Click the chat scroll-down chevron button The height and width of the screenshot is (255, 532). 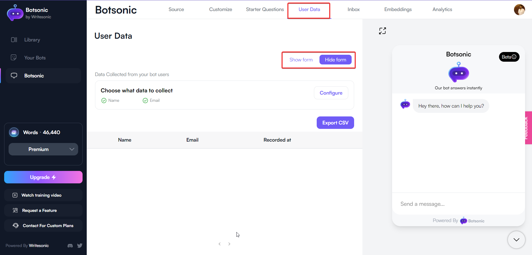(x=516, y=240)
